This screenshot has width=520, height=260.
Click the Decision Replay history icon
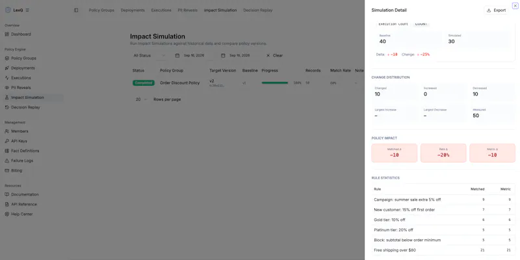coord(7,107)
